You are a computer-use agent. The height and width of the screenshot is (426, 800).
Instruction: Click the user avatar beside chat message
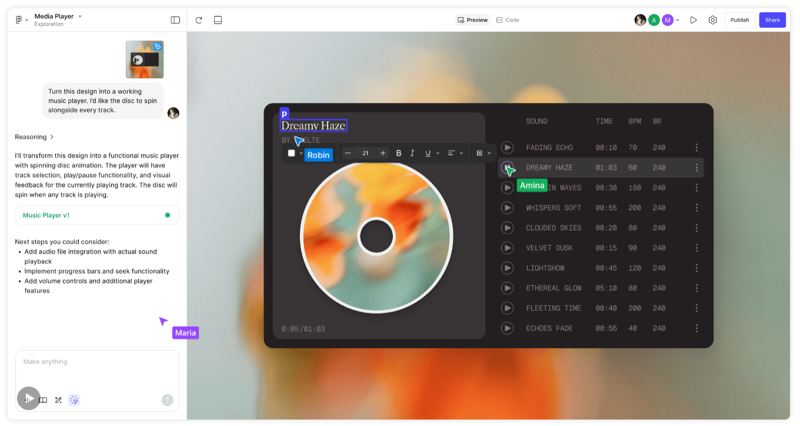[x=173, y=113]
